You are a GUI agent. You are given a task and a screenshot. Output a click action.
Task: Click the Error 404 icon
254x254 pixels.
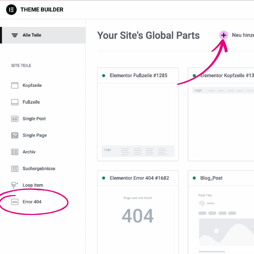point(15,202)
